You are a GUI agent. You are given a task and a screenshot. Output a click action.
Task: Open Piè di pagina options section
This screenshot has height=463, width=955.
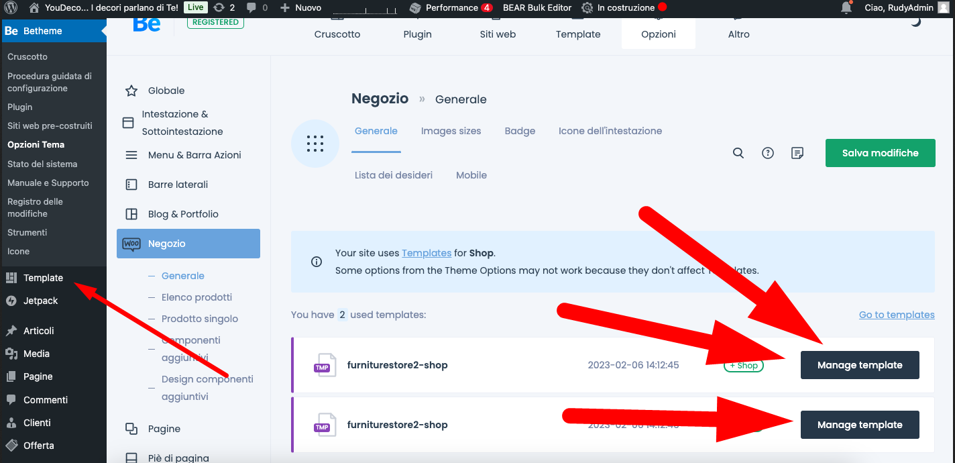178,458
